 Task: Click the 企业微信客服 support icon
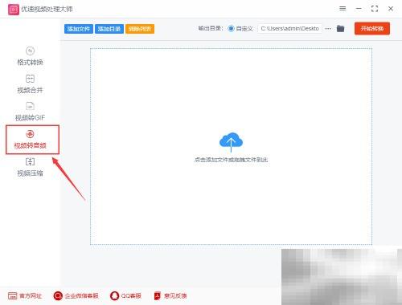click(58, 295)
